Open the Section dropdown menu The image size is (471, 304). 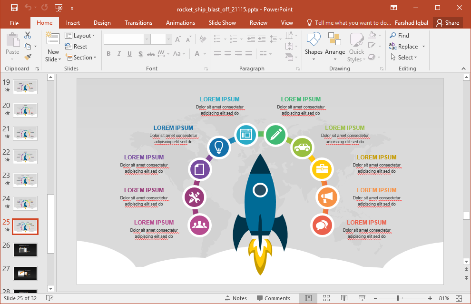click(x=80, y=58)
